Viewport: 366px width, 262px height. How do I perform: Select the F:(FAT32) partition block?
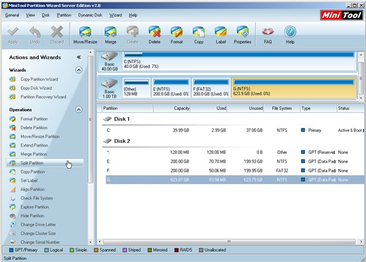click(x=211, y=88)
